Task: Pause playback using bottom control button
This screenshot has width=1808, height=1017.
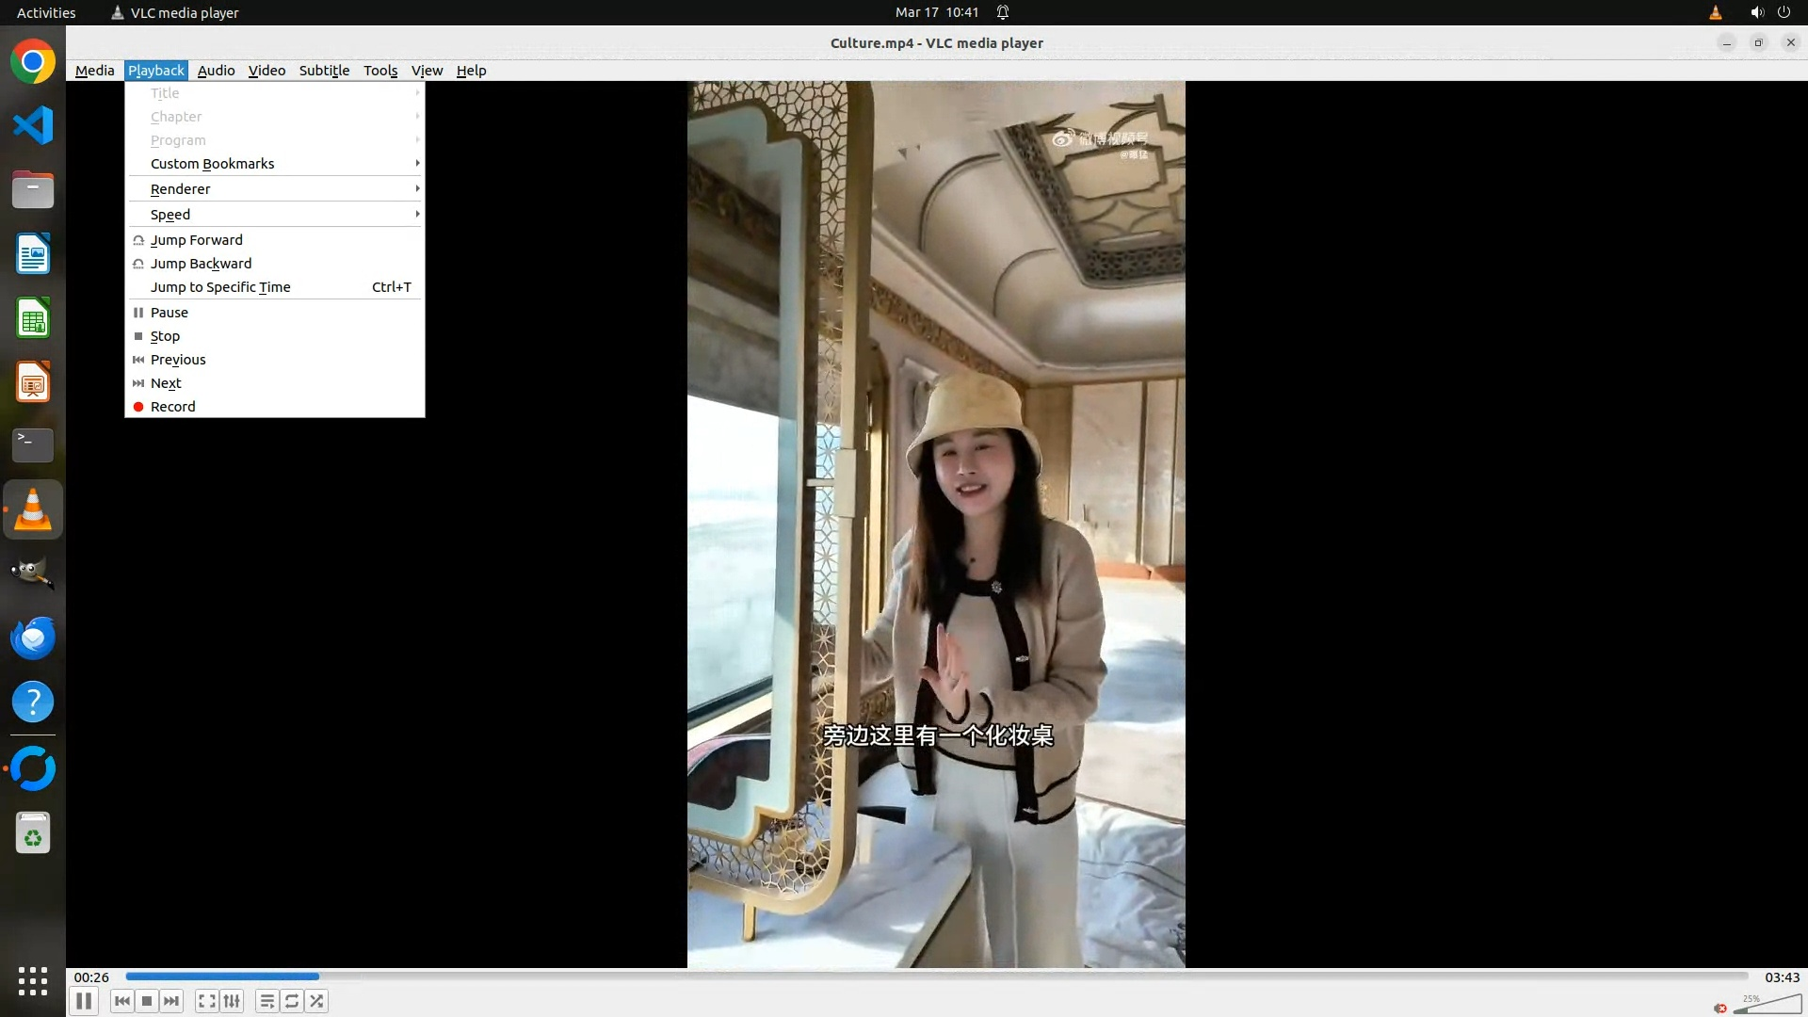Action: click(x=84, y=1001)
